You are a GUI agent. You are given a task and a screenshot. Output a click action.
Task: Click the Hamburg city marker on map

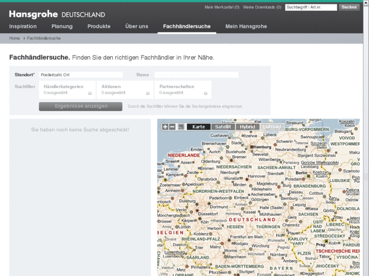[252, 147]
